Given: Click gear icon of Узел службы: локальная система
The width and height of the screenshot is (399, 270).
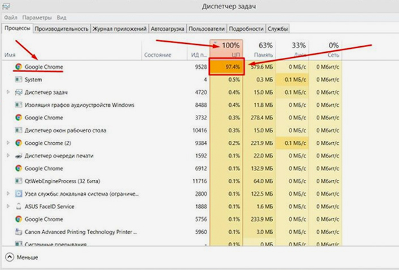Looking at the screenshot, I should click(x=18, y=194).
